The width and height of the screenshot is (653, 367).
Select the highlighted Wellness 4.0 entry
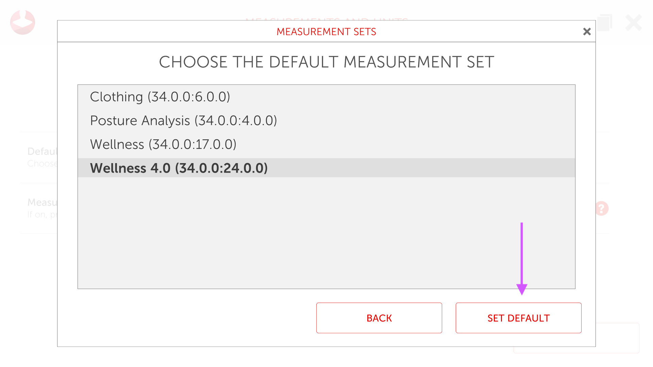tap(179, 168)
